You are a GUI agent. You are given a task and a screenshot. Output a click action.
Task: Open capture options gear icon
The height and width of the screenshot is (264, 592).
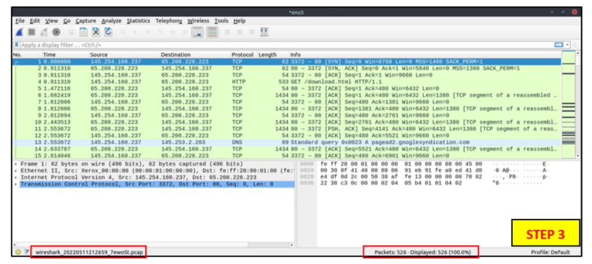point(57,32)
